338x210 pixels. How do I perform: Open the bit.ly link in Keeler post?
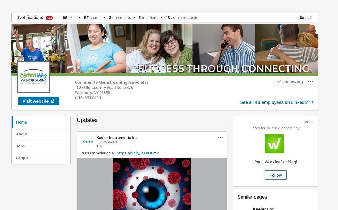pyautogui.click(x=137, y=153)
